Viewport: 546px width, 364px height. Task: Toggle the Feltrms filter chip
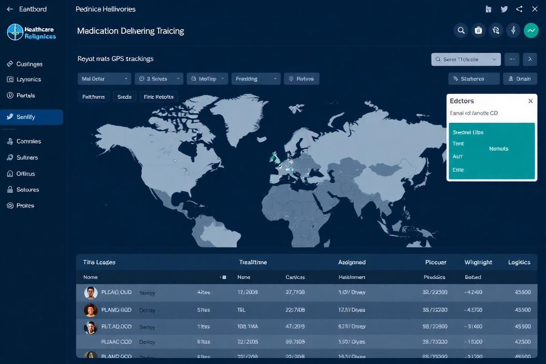(93, 96)
